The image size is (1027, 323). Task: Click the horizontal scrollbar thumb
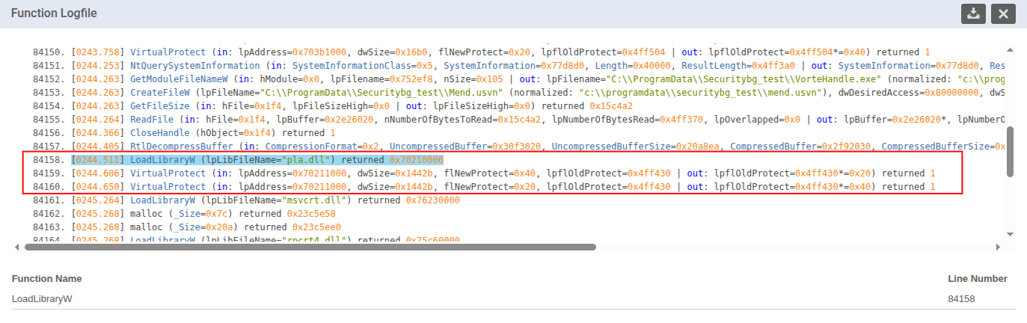click(x=310, y=247)
